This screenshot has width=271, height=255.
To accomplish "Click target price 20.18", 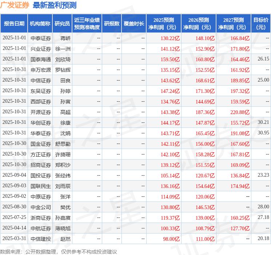I will point(263,238).
